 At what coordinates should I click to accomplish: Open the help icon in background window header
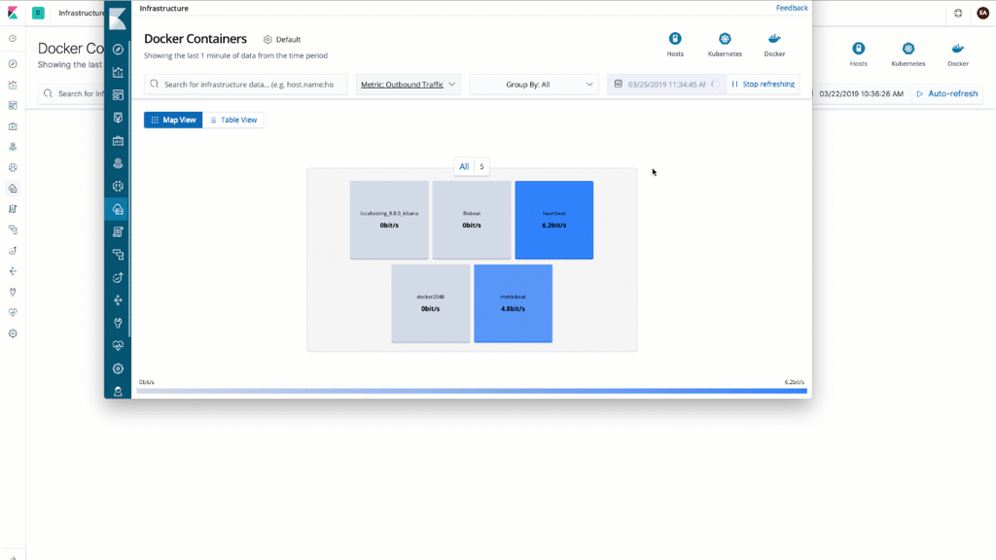point(958,13)
